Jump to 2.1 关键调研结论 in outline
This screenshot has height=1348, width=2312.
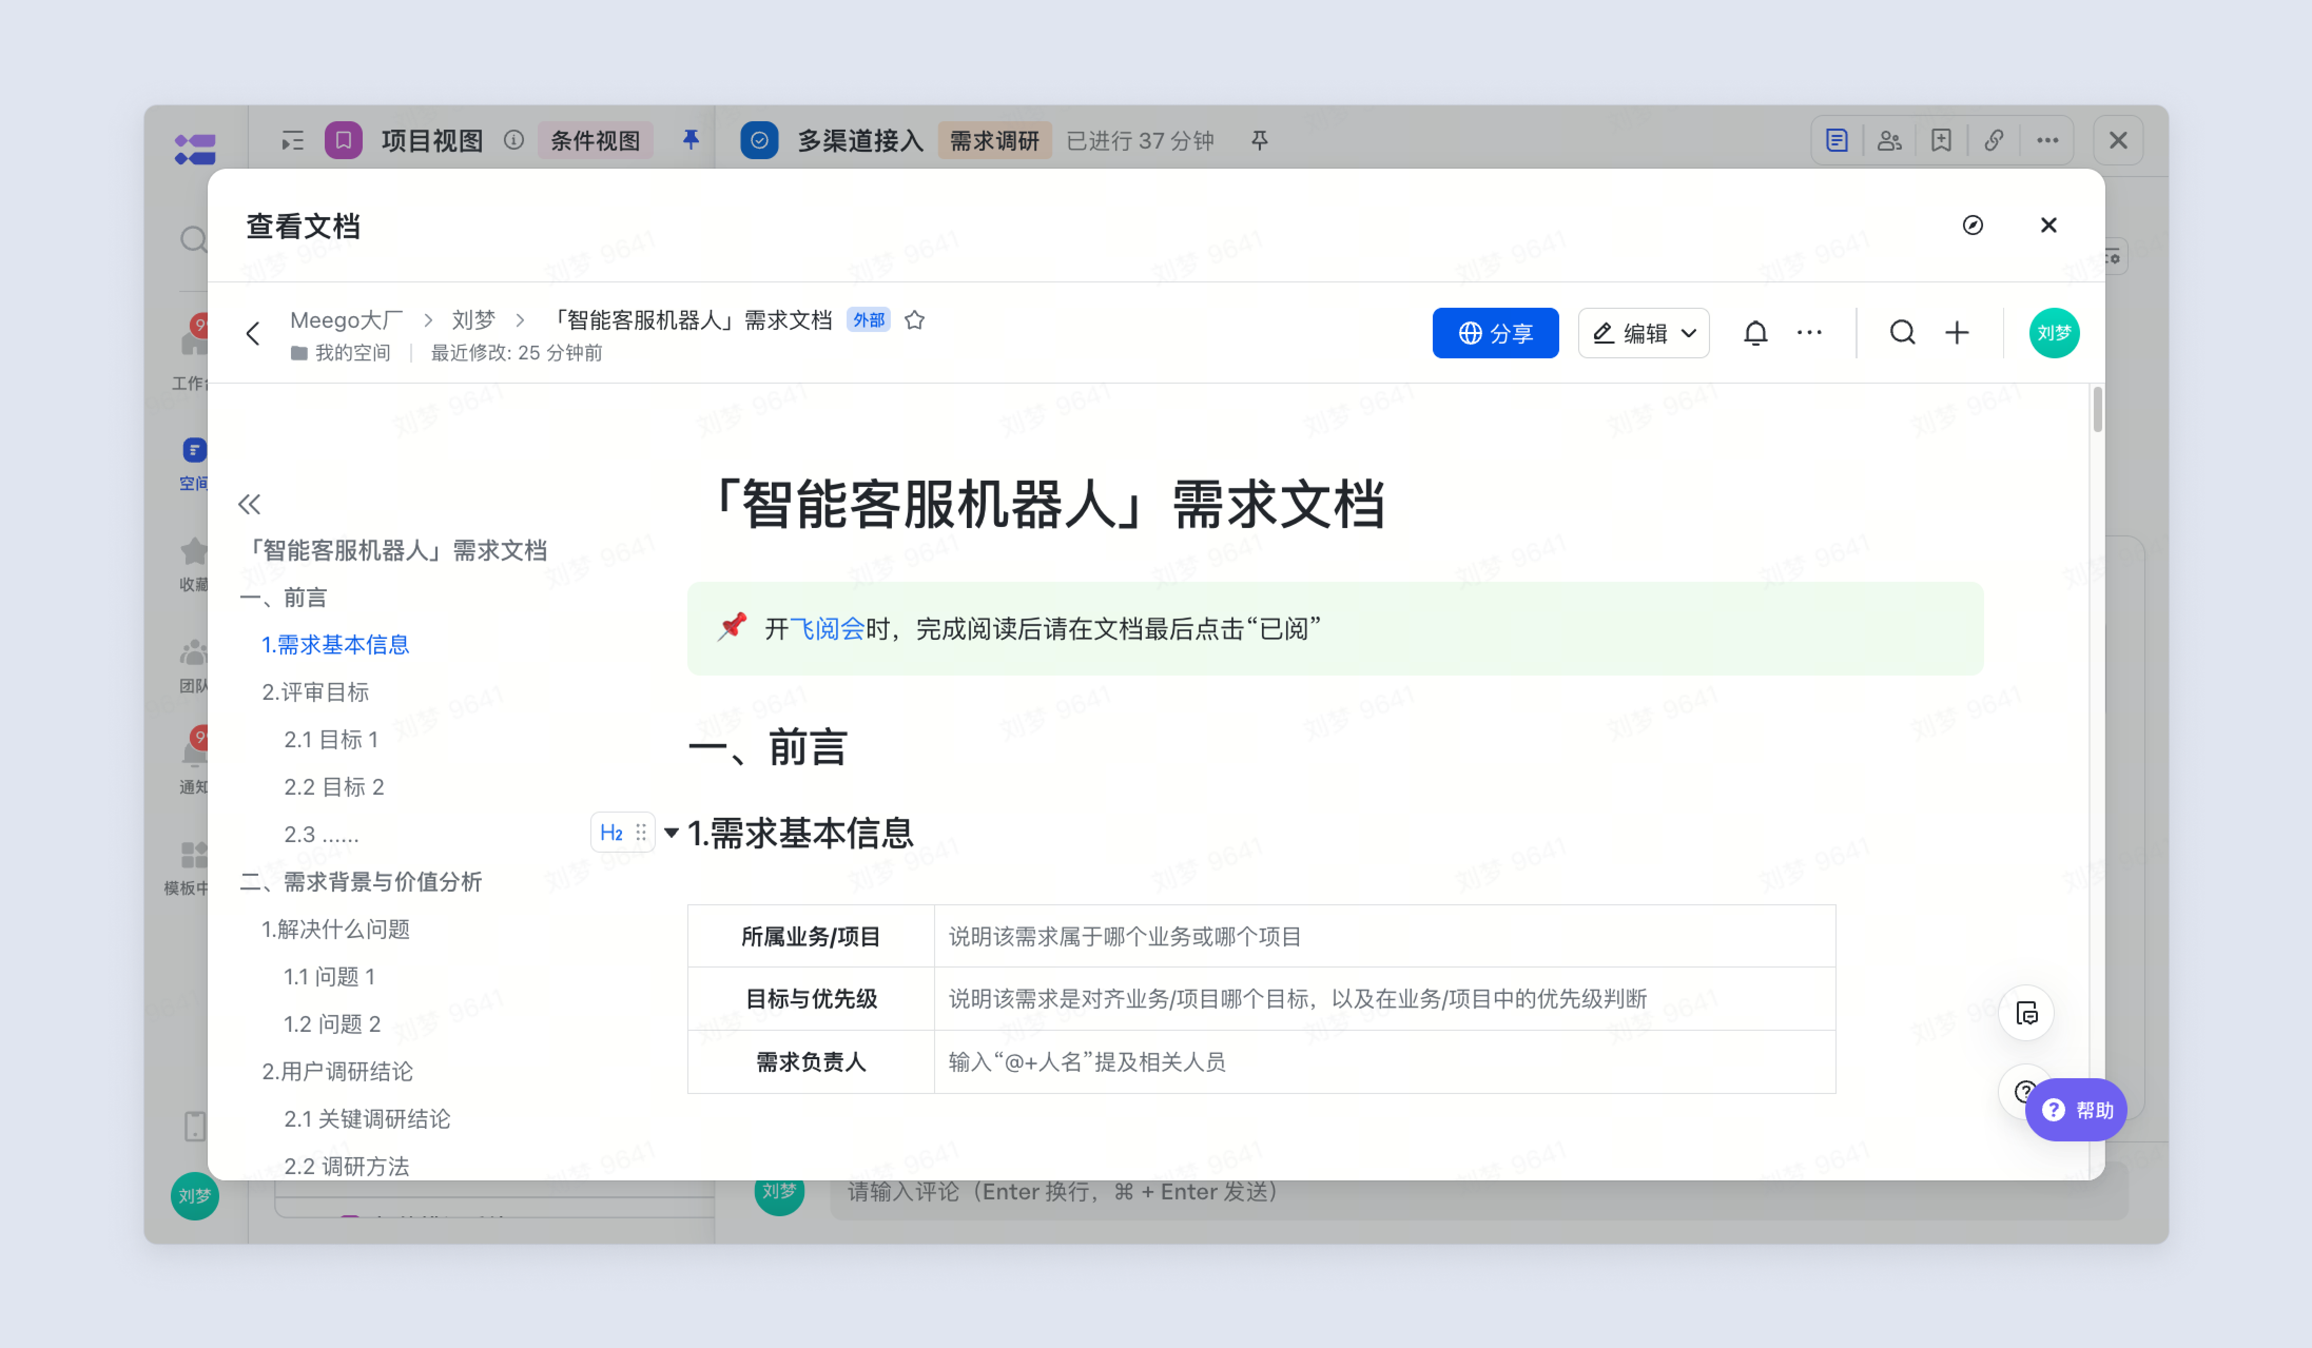point(367,1120)
